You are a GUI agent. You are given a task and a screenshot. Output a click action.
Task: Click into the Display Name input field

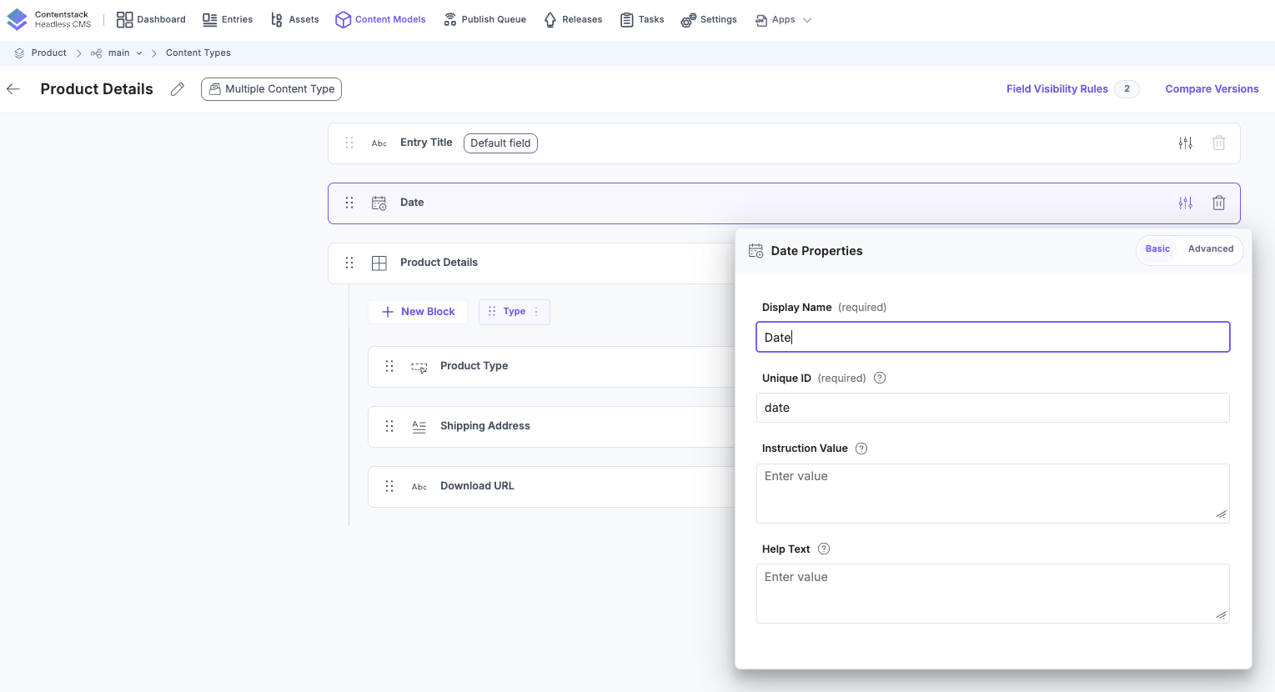992,337
